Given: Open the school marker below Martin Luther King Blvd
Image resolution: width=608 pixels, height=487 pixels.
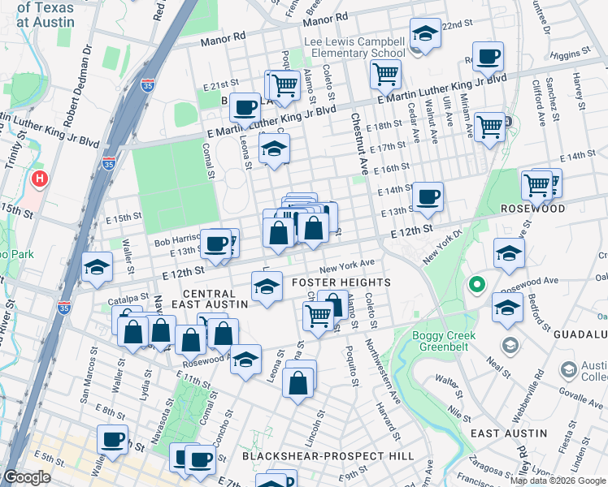Looking at the screenshot, I should click(274, 149).
